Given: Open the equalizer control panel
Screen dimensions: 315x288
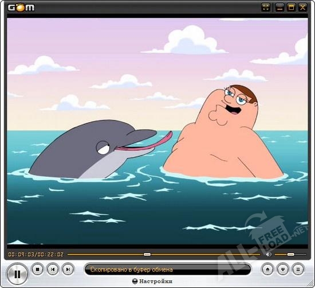Looking at the screenshot, I should (x=283, y=269).
